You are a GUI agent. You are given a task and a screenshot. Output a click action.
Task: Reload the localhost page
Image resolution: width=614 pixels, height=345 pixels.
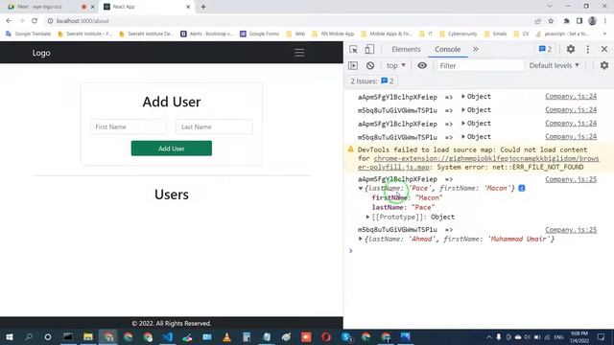[35, 21]
